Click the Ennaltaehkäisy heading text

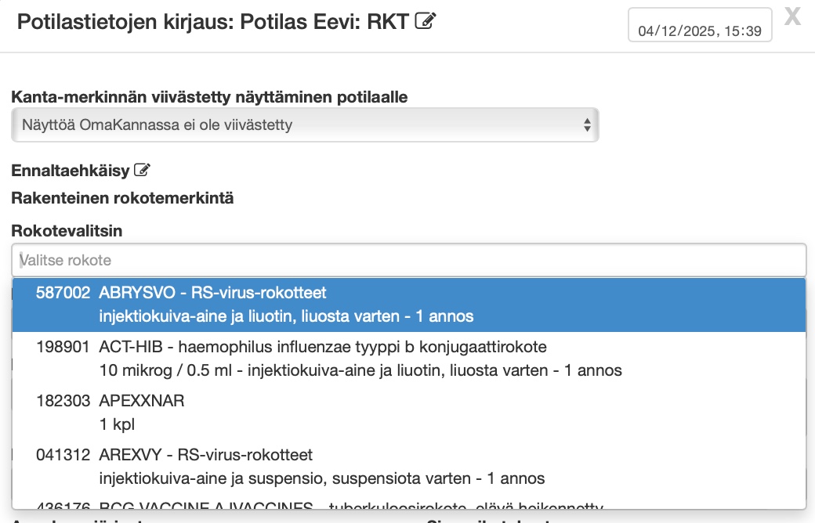click(70, 170)
